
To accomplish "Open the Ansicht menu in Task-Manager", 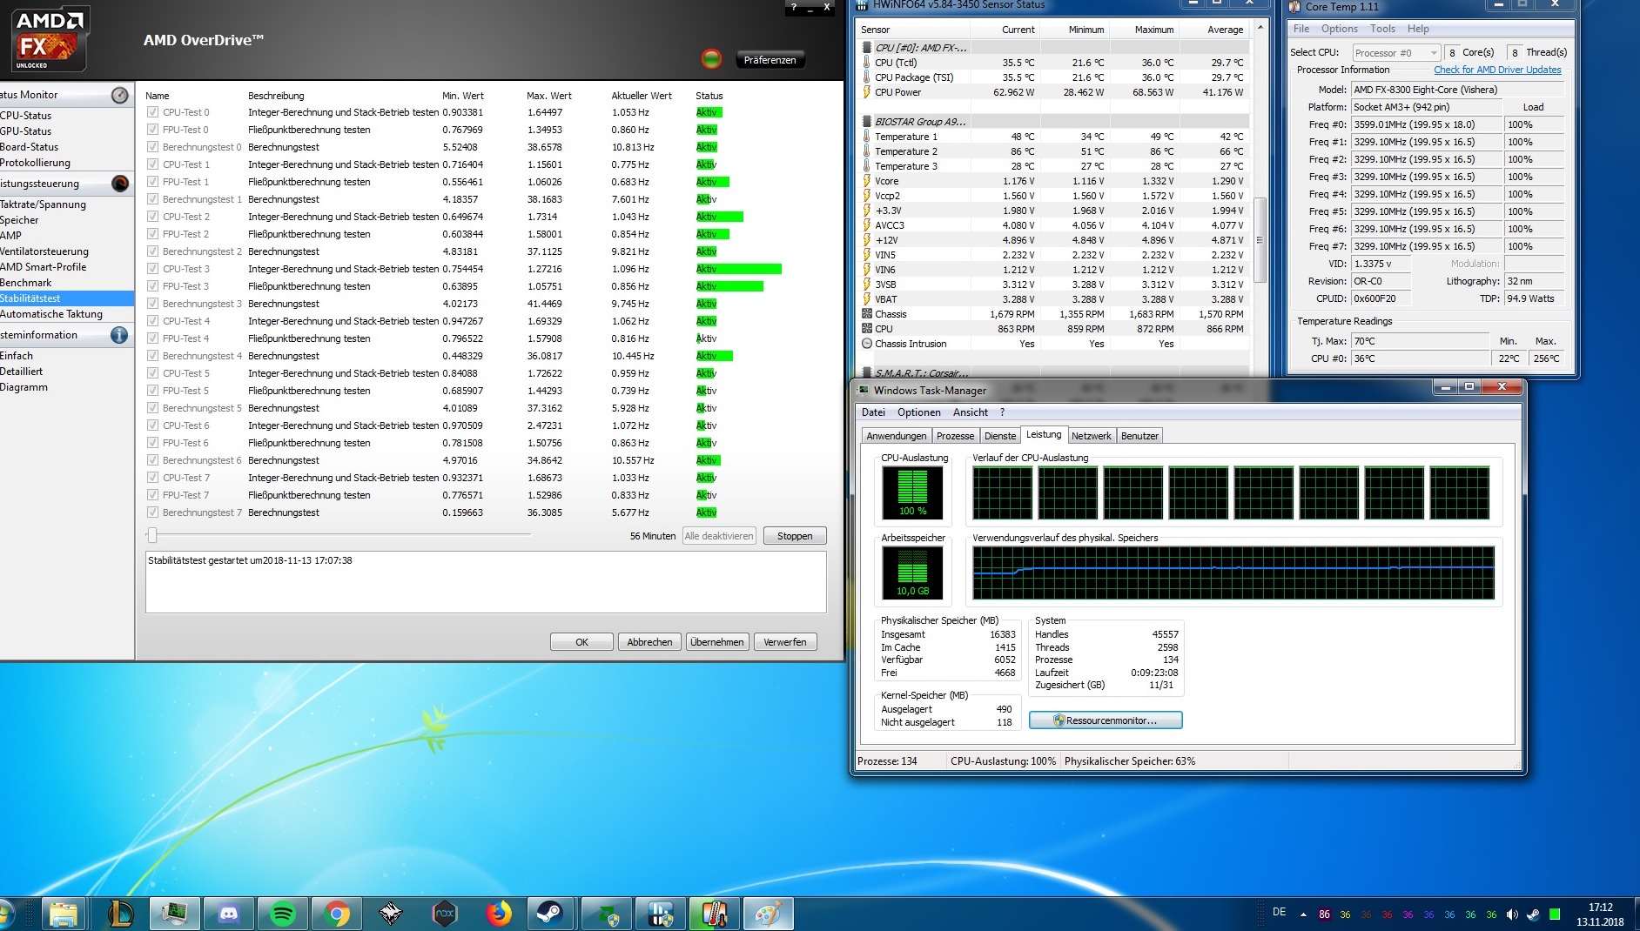I will click(971, 412).
